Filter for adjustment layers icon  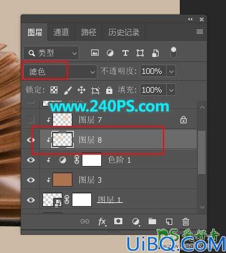coord(110,53)
